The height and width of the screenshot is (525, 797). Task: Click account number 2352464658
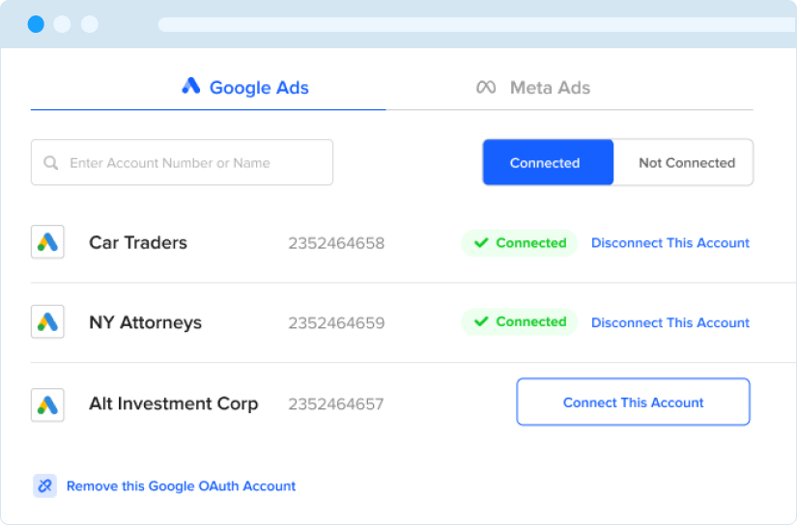[x=336, y=243]
